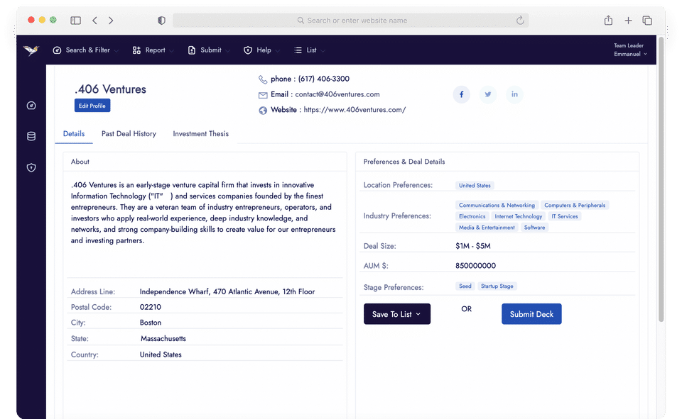Open the 406ventures.com website link
Image resolution: width=682 pixels, height=419 pixels.
[354, 110]
